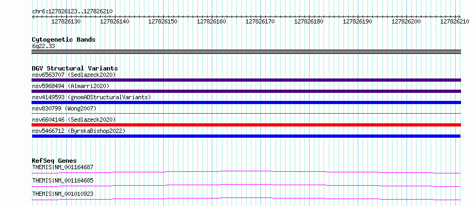Select the magenta NM_001010923 intron line

pos(247,199)
